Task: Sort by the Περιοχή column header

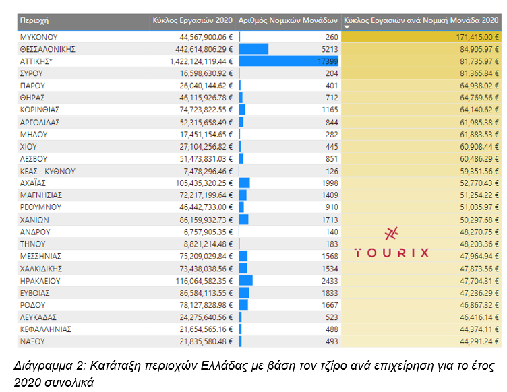Action: point(34,21)
